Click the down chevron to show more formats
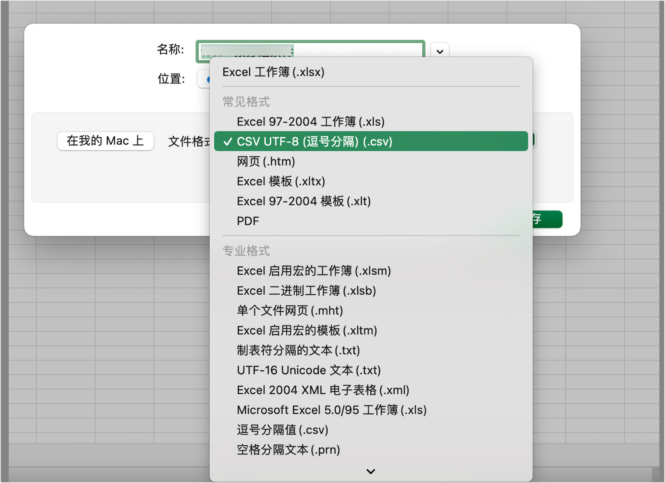 pos(371,471)
